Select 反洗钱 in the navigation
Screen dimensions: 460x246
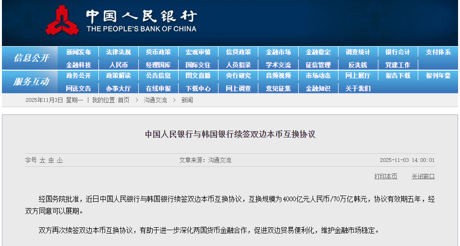point(358,65)
